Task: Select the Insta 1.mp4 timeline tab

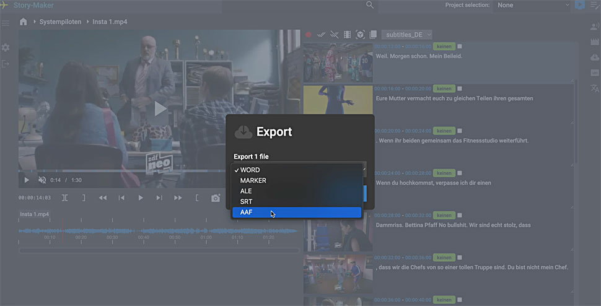Action: [35, 214]
